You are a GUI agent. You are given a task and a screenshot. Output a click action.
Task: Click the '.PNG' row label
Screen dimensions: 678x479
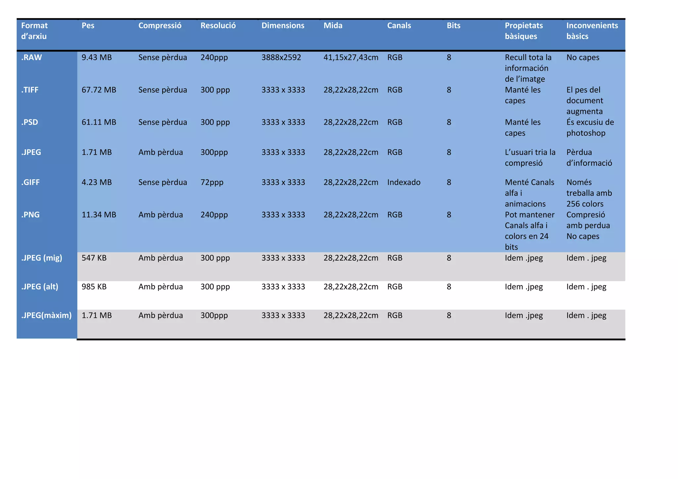coord(30,215)
